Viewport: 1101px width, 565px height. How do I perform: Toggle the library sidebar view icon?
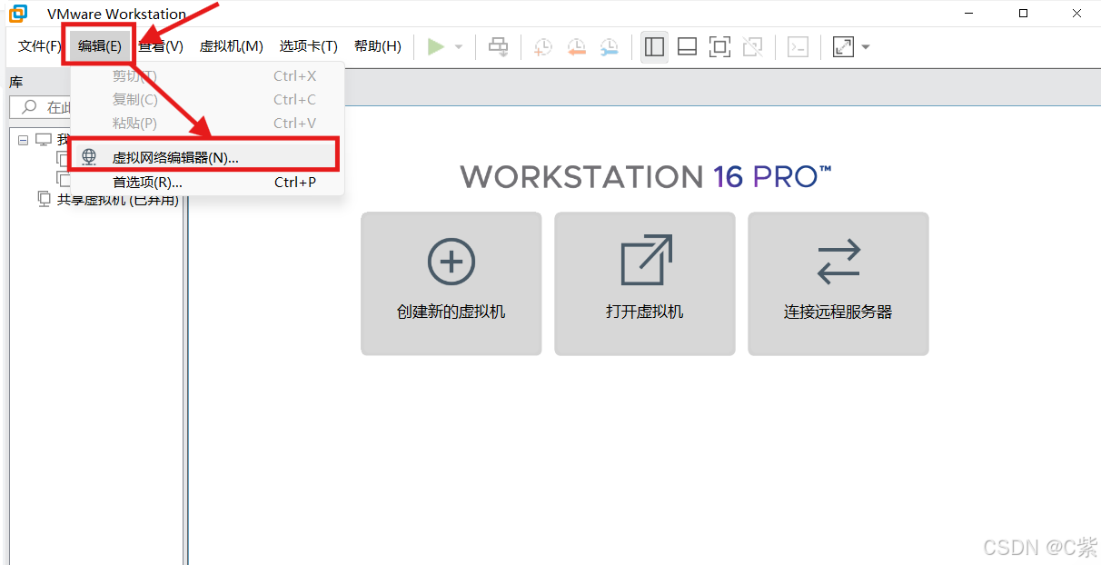653,46
